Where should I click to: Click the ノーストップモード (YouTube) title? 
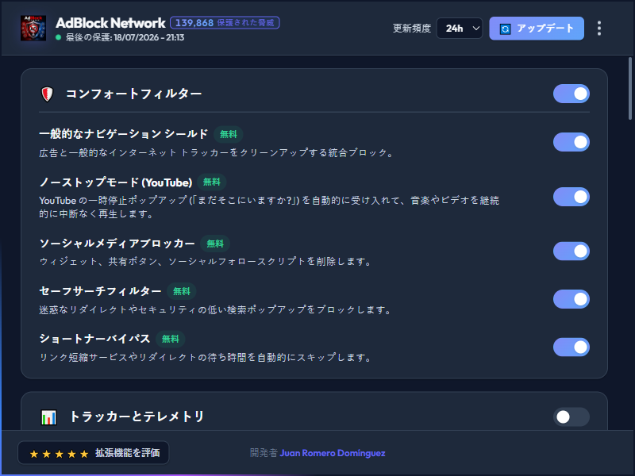pyautogui.click(x=115, y=182)
